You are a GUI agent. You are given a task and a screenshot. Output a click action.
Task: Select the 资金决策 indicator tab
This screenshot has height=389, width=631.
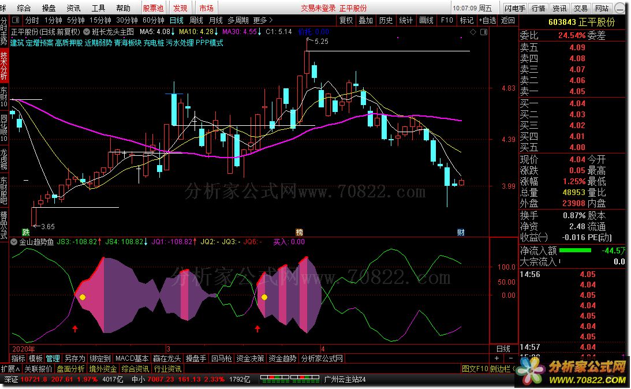pos(250,358)
